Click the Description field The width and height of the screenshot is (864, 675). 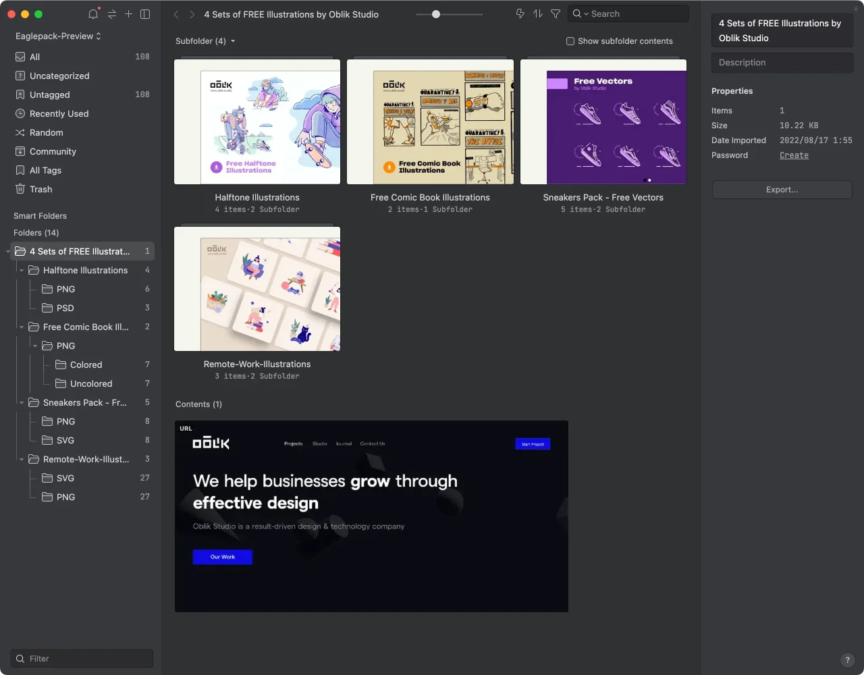pyautogui.click(x=782, y=63)
